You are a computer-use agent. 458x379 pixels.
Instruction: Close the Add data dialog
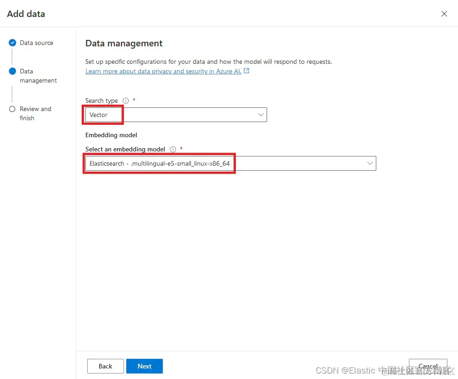pos(444,14)
